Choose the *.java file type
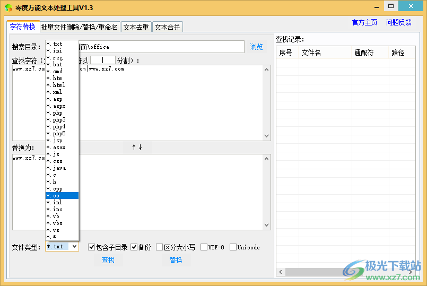 point(62,168)
